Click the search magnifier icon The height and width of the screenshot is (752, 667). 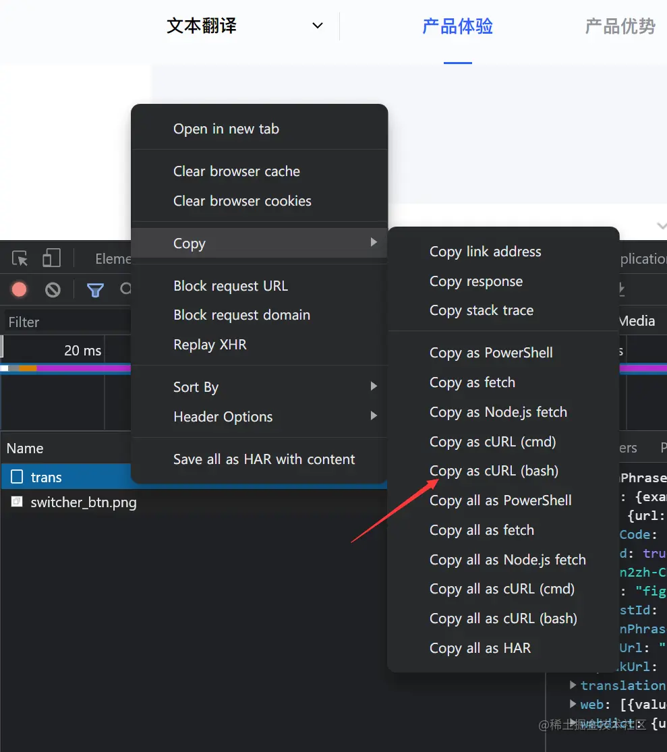pyautogui.click(x=125, y=289)
